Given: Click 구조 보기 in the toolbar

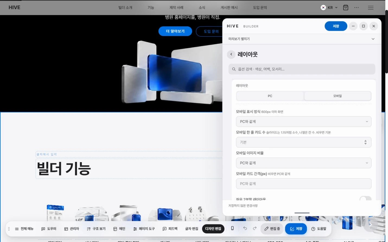Looking at the screenshot, I should click(96, 229).
